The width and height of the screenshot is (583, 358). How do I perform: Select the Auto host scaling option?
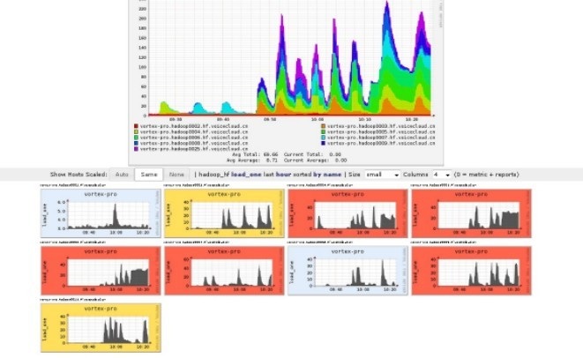[x=122, y=175]
